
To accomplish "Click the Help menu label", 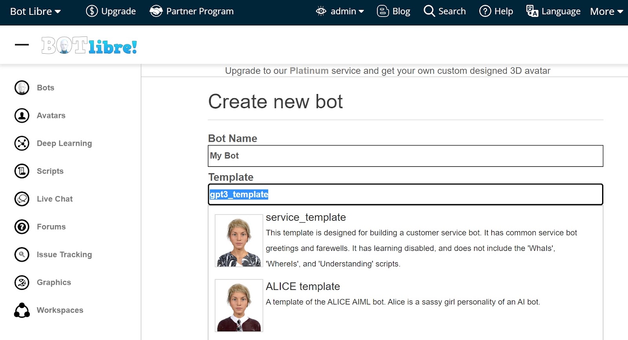I will pyautogui.click(x=504, y=11).
